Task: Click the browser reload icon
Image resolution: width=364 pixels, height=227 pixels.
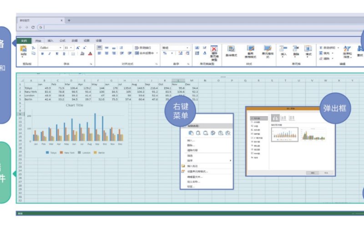Action: pyautogui.click(x=33, y=27)
